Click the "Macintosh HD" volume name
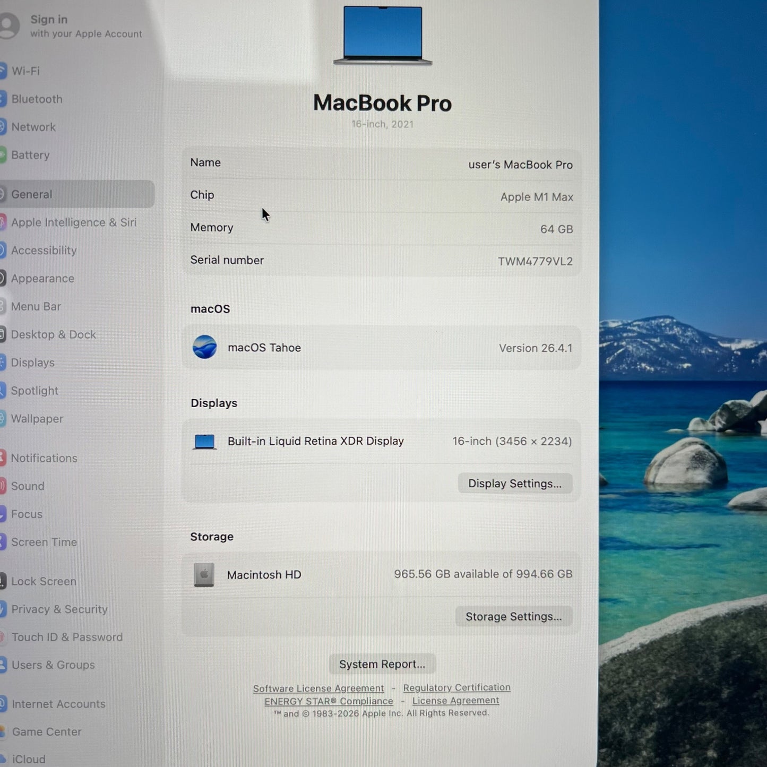 coord(264,575)
